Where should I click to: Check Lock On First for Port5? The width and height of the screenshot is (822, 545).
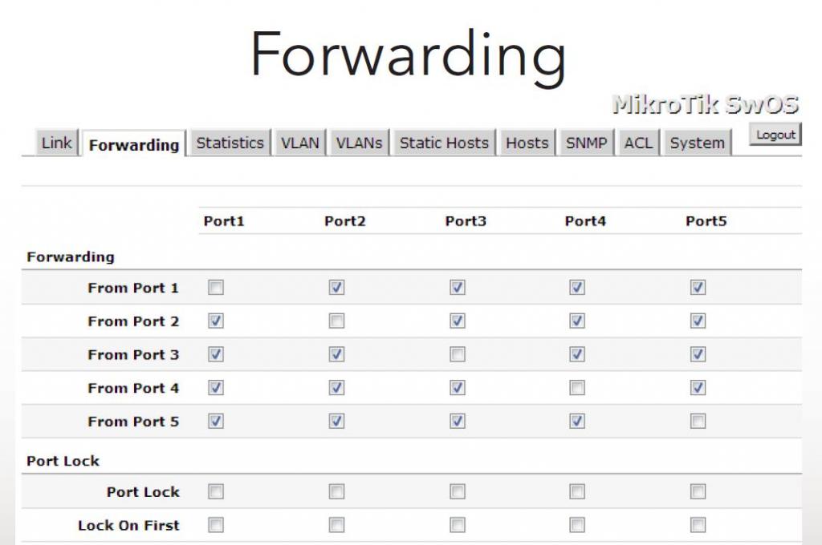tap(698, 525)
